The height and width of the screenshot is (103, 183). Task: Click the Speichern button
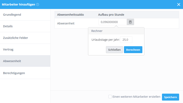click(170, 97)
